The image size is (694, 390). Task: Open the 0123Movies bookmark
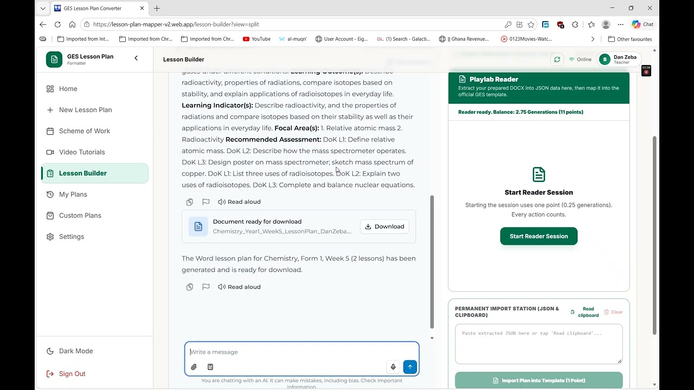click(526, 39)
